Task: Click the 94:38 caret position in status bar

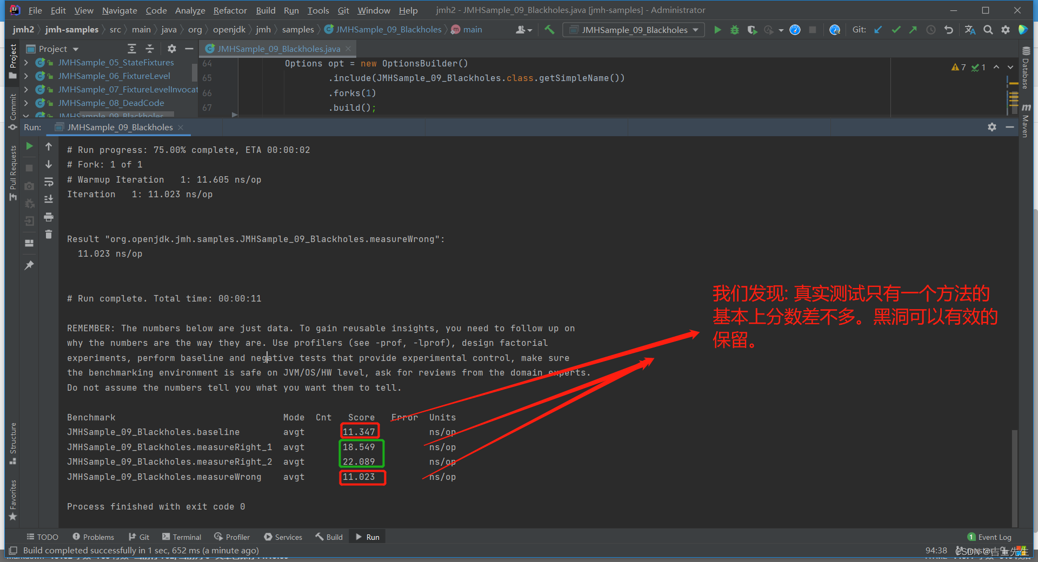Action: (936, 550)
